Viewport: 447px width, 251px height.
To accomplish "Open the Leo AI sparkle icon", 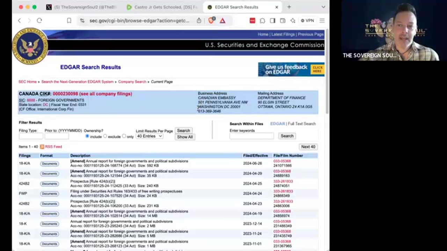I will coord(293,21).
